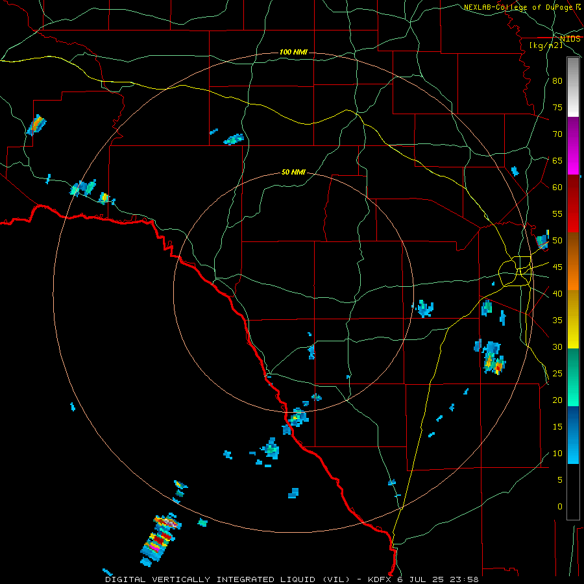Select the blue segment of the color scale
Screen dimensions: 584x584
click(573, 435)
